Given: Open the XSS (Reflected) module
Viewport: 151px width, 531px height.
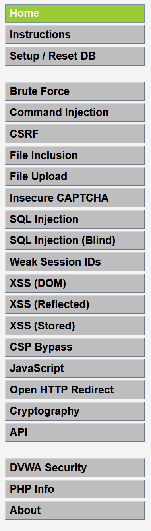Looking at the screenshot, I should 75,304.
